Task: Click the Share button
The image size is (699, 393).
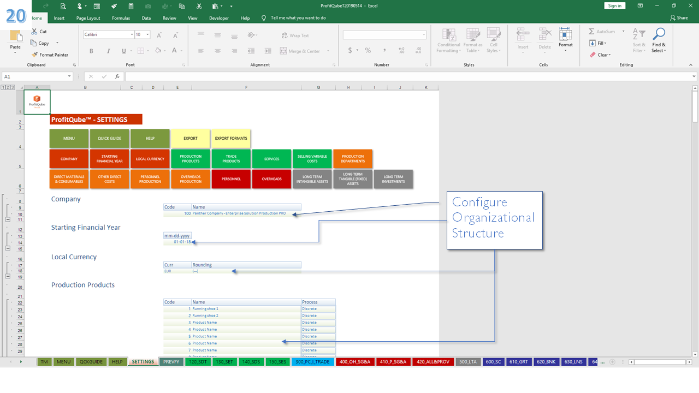Action: 679,18
